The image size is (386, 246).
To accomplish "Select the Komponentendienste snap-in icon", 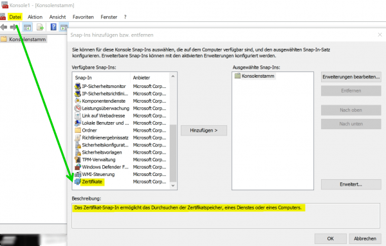I will [x=78, y=101].
